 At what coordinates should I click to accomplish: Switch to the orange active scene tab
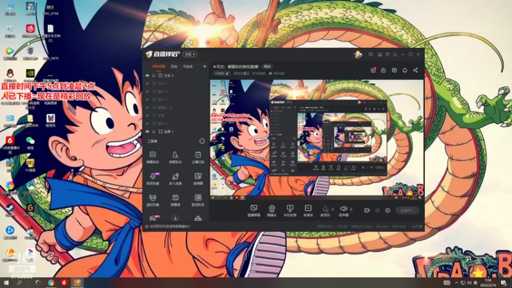[158, 67]
